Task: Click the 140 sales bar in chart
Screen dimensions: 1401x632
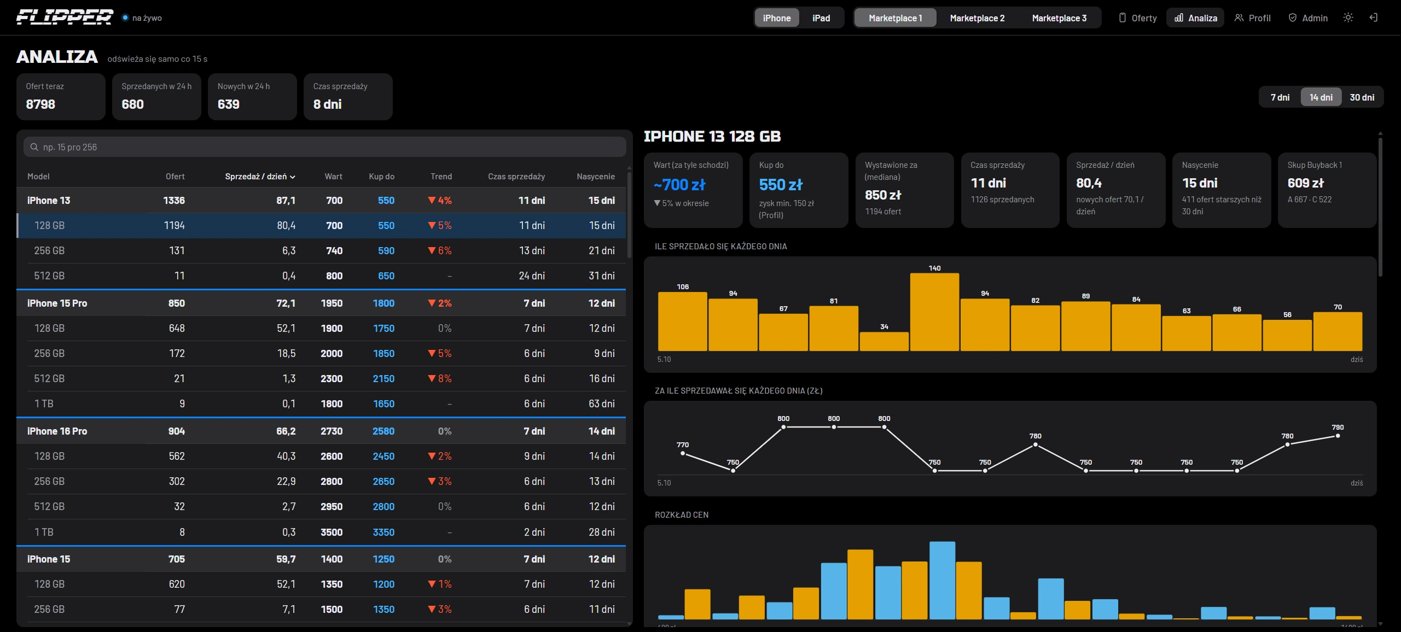Action: pos(934,312)
